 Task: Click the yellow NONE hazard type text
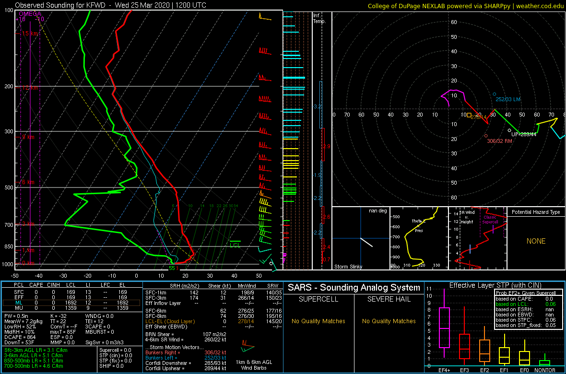coord(536,241)
